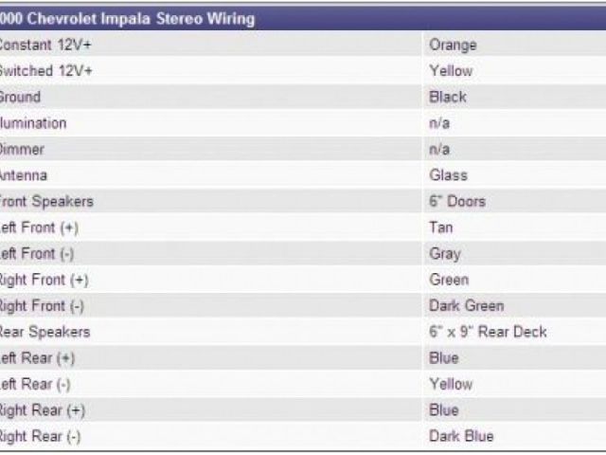Screen dimensions: 606x455
Task: Select Yellow in the Left Rear (-) row
Action: pos(451,384)
